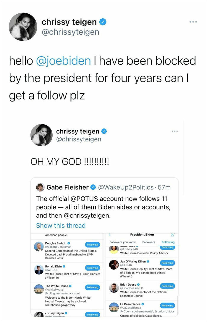Unfollow Brian Deese via Following button
The width and height of the screenshot is (207, 322).
click(x=167, y=286)
